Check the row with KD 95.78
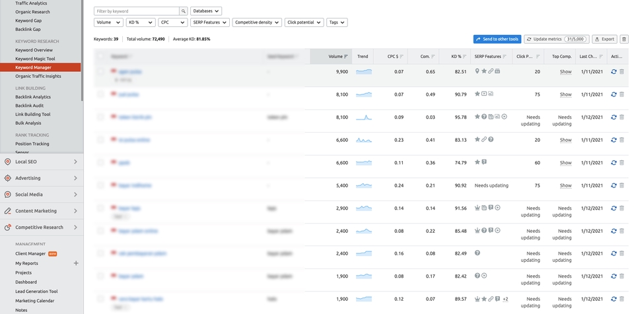The image size is (634, 314). click(x=100, y=117)
